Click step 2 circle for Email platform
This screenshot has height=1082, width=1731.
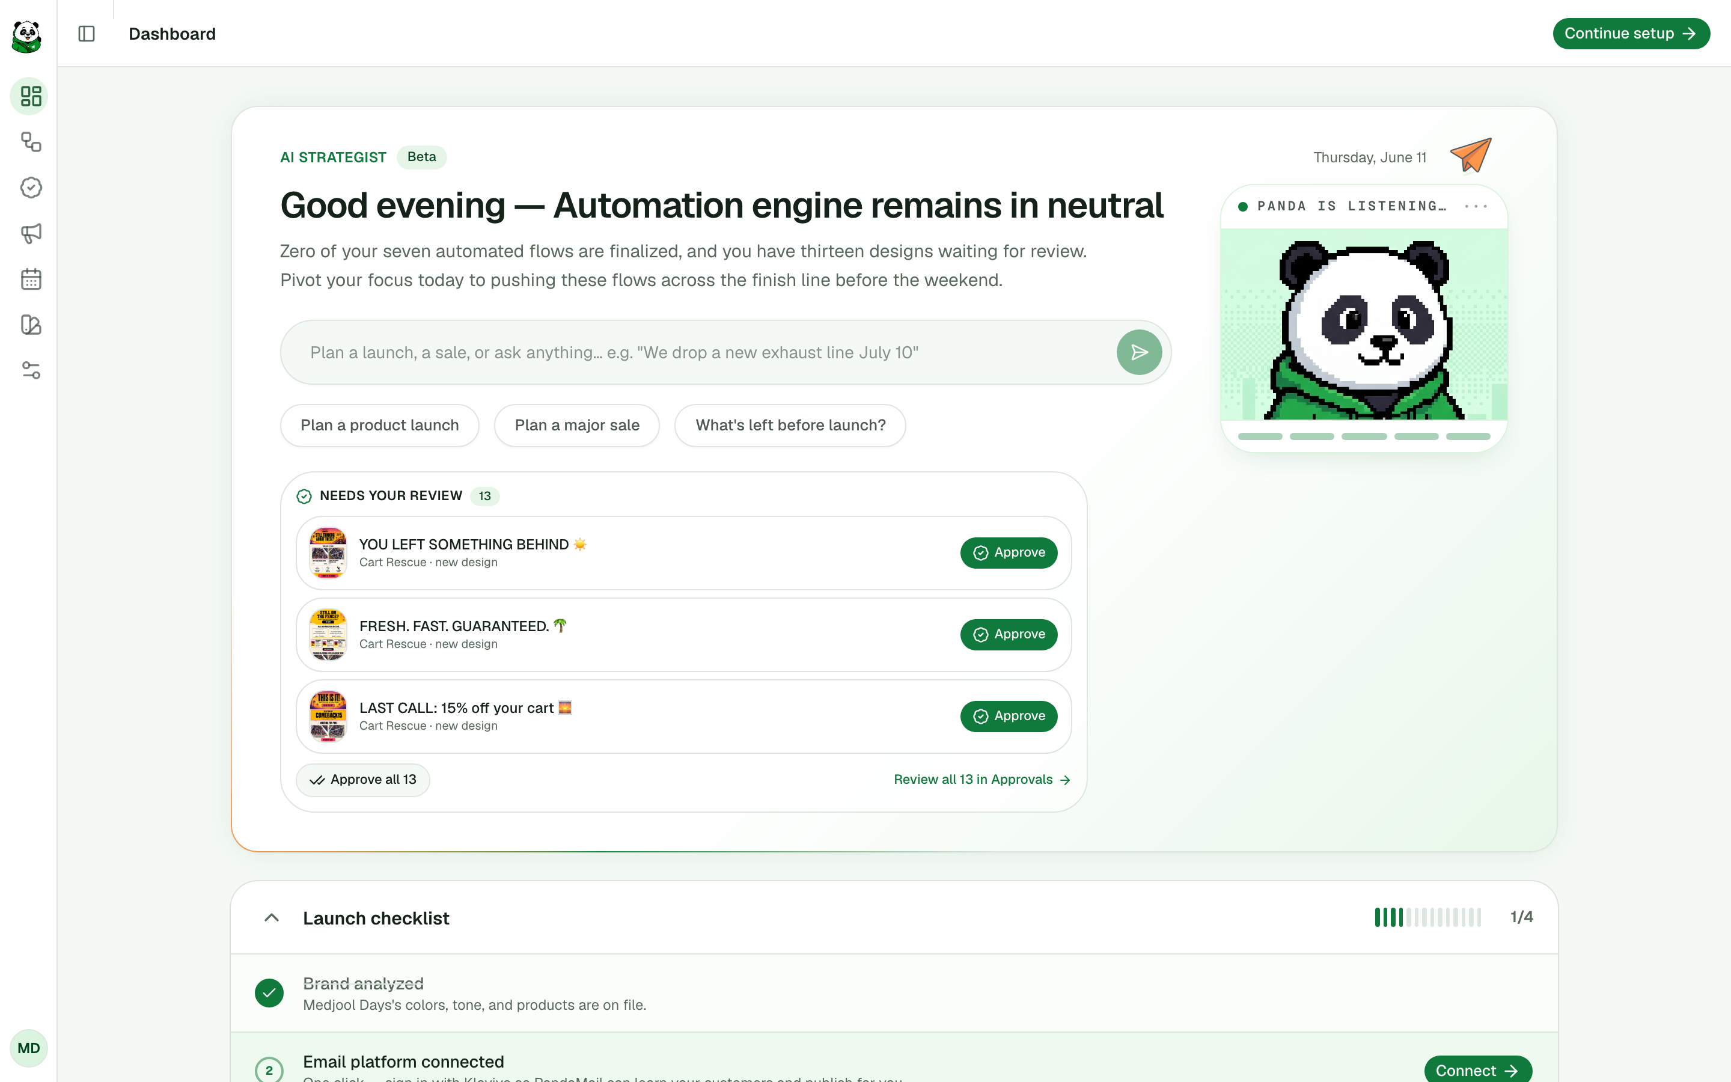click(269, 1070)
